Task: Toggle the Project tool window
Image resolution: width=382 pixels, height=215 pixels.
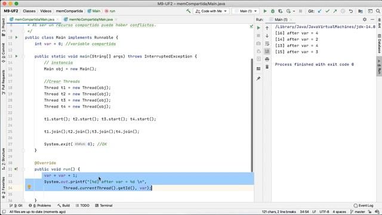Action: click(x=3, y=27)
